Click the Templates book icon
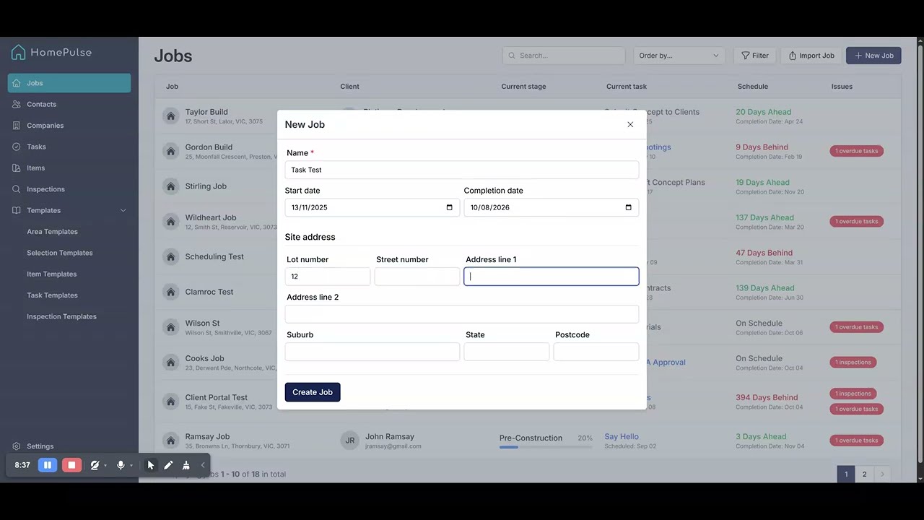924x520 pixels. [x=17, y=210]
